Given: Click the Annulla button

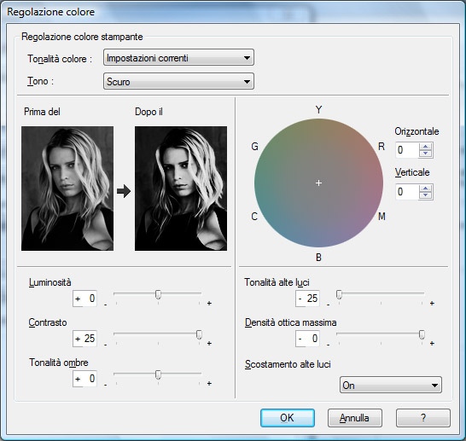Looking at the screenshot, I should pos(355,418).
